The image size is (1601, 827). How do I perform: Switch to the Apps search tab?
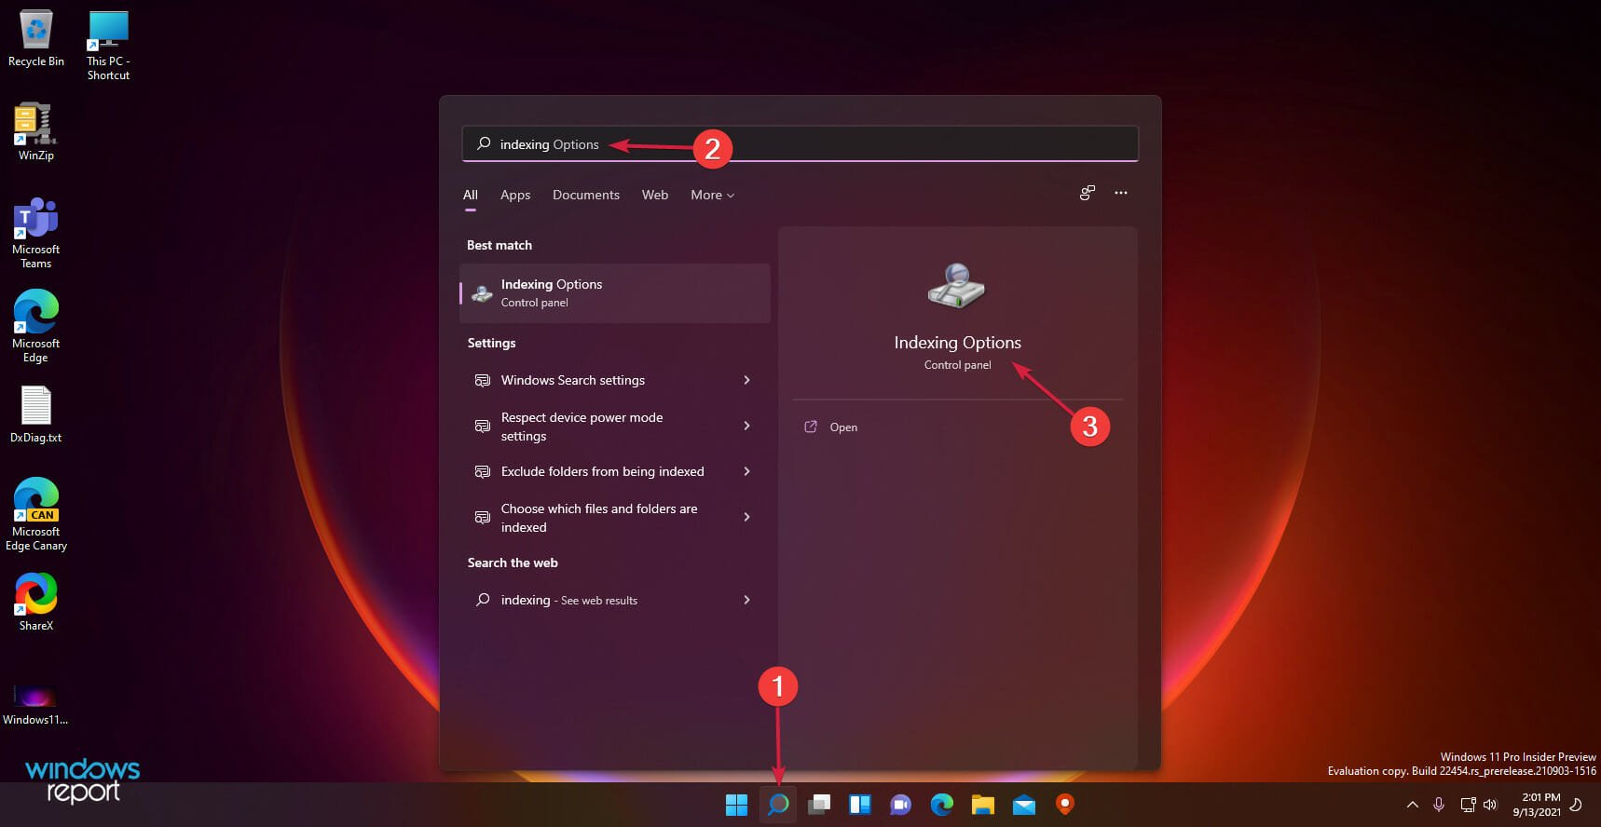515,195
